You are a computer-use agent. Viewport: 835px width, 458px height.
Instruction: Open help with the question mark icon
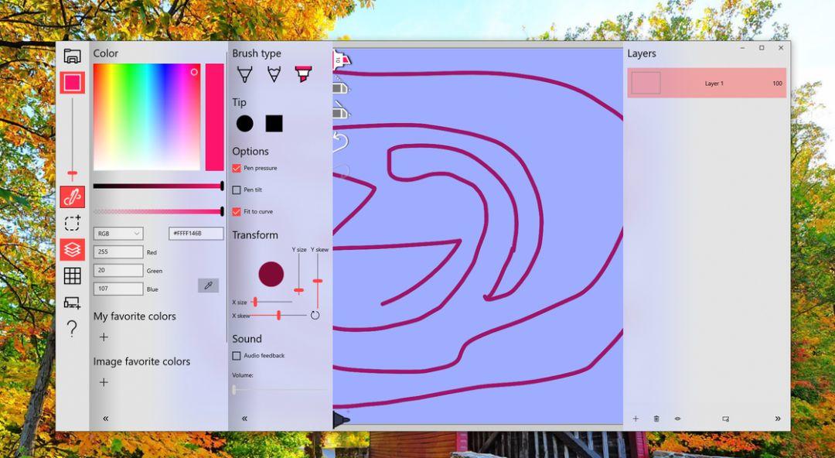73,329
